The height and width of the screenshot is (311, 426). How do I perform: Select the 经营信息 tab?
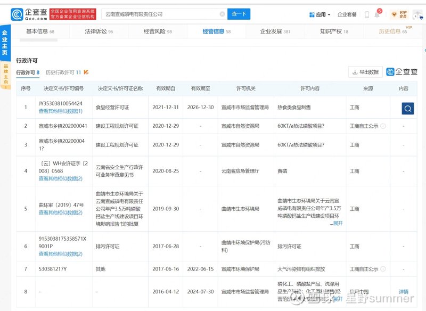[x=217, y=31]
